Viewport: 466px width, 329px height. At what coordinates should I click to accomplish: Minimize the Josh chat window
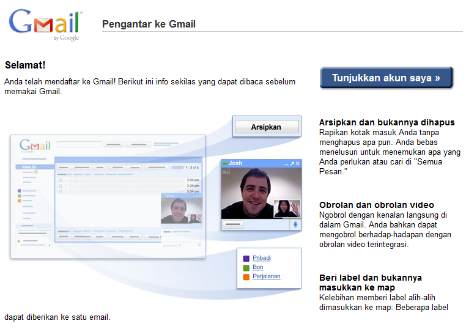click(x=286, y=164)
